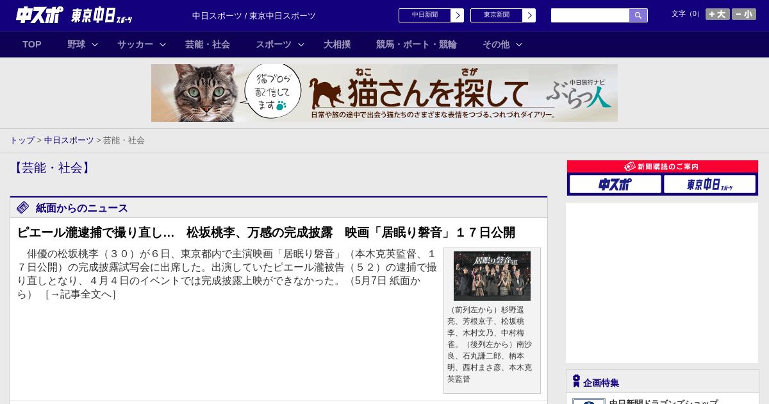The width and height of the screenshot is (769, 404).
Task: Open the 野球 navigation menu
Action: point(76,44)
